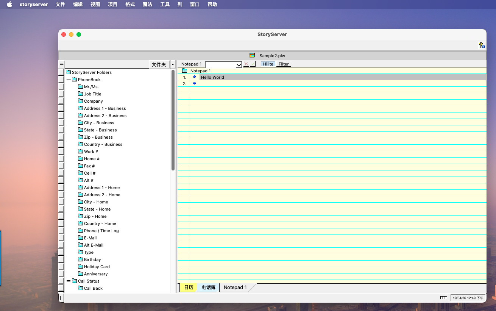Toggle the row box beside Cell #
This screenshot has width=496, height=311.
pyautogui.click(x=61, y=173)
